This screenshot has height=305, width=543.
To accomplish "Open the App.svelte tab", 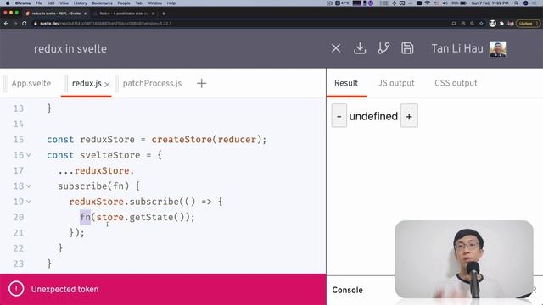I will [31, 83].
